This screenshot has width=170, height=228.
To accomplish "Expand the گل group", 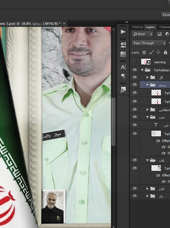I will coord(148,77).
